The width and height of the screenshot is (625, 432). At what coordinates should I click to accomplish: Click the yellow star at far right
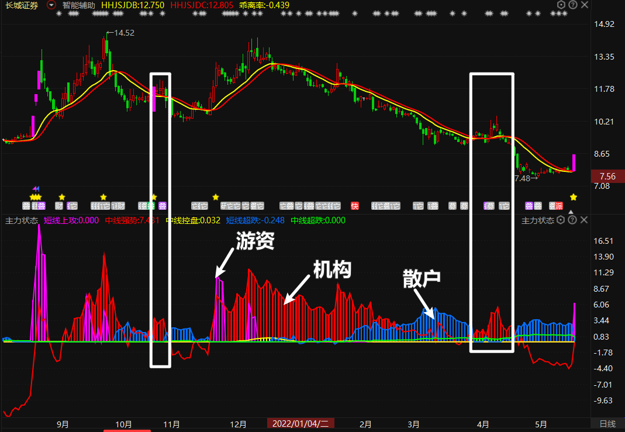574,197
